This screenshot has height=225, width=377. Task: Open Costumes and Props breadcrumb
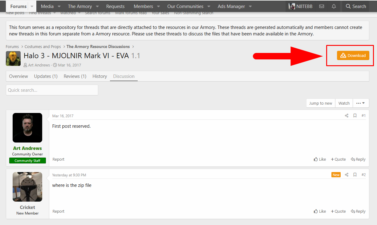(x=43, y=47)
